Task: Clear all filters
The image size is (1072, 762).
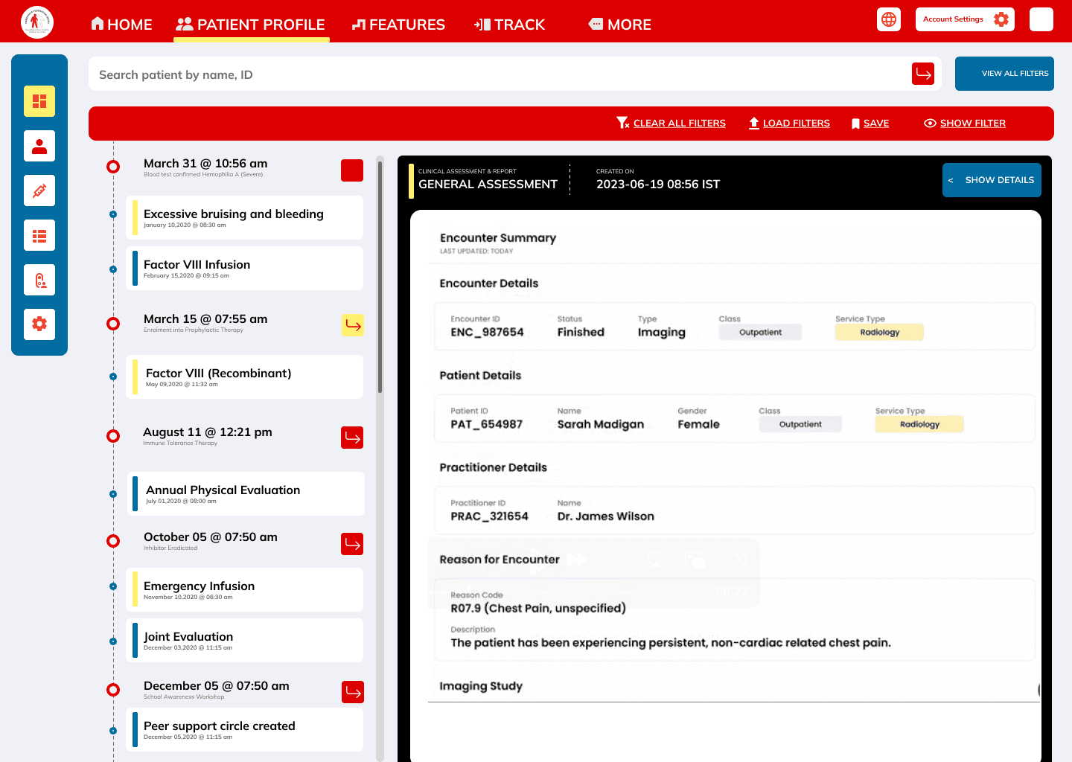Action: (671, 124)
